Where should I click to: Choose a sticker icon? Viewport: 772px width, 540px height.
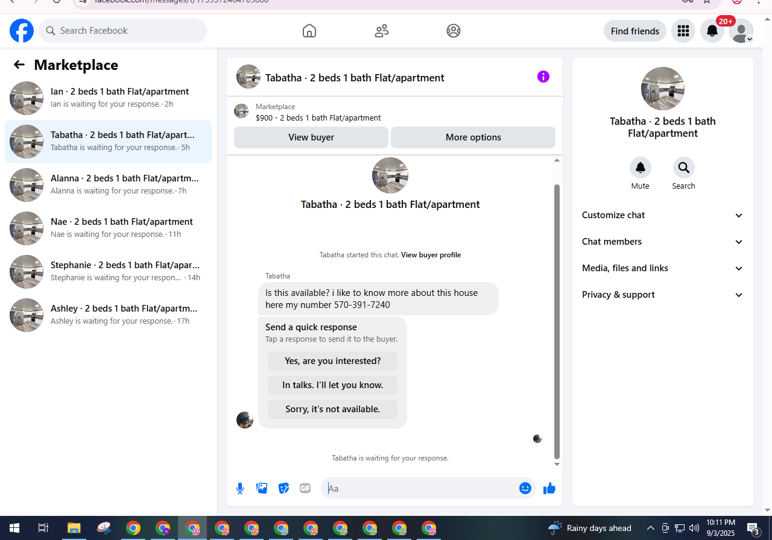coord(283,488)
